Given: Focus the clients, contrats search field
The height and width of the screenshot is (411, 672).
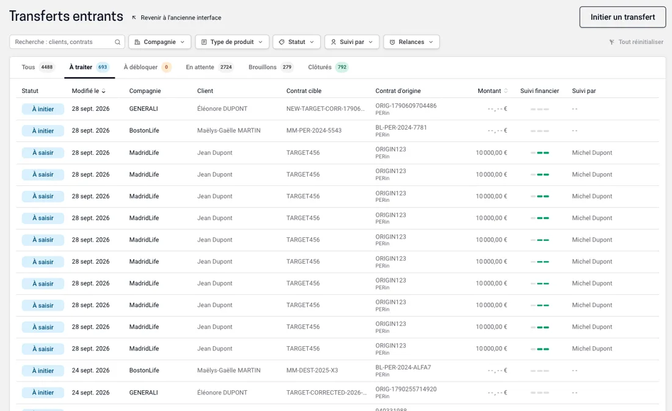Looking at the screenshot, I should [67, 42].
